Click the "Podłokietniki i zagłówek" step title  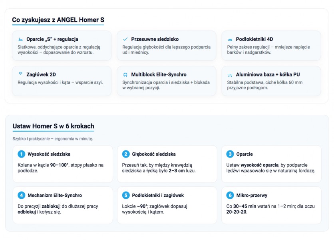point(158,195)
